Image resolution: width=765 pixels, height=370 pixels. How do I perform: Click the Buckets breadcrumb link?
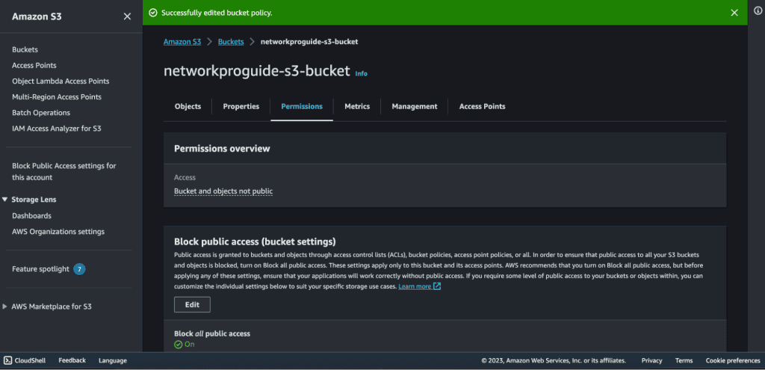click(x=231, y=42)
